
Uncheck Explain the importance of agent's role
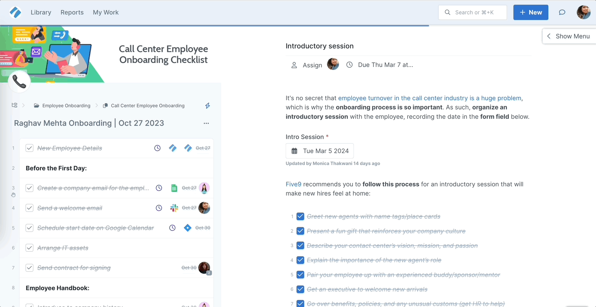tap(300, 260)
